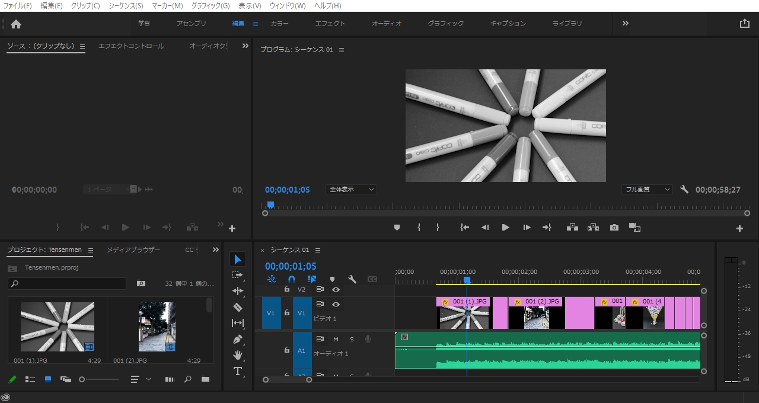Mark In point in Program monitor
This screenshot has width=759, height=403.
click(x=419, y=228)
